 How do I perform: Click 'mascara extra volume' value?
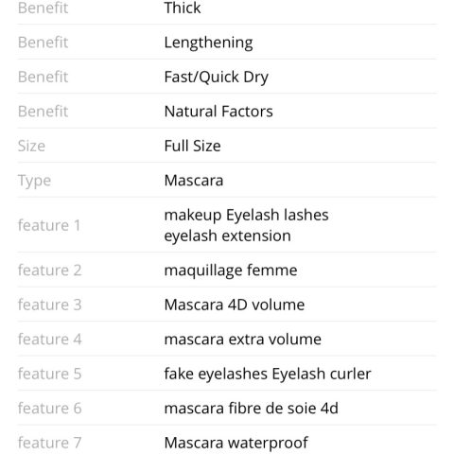243,340
